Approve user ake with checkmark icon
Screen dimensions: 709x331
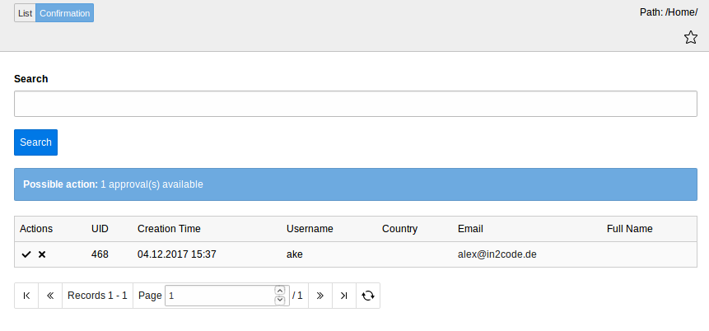coord(26,254)
